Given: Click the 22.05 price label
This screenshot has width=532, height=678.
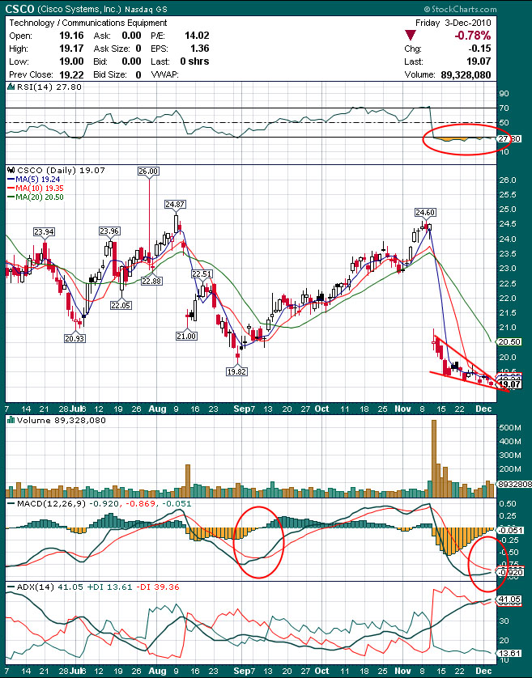Looking at the screenshot, I should (121, 305).
